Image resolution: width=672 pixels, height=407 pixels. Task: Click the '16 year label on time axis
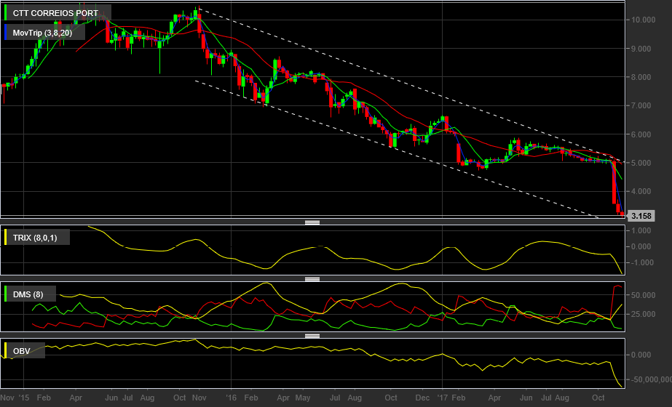coord(231,398)
